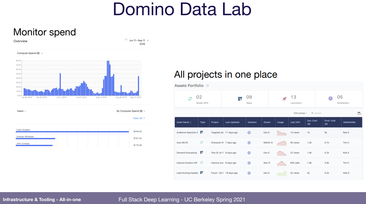Click the 'Improve location API' asset name
This screenshot has width=366, height=204.
click(x=187, y=163)
